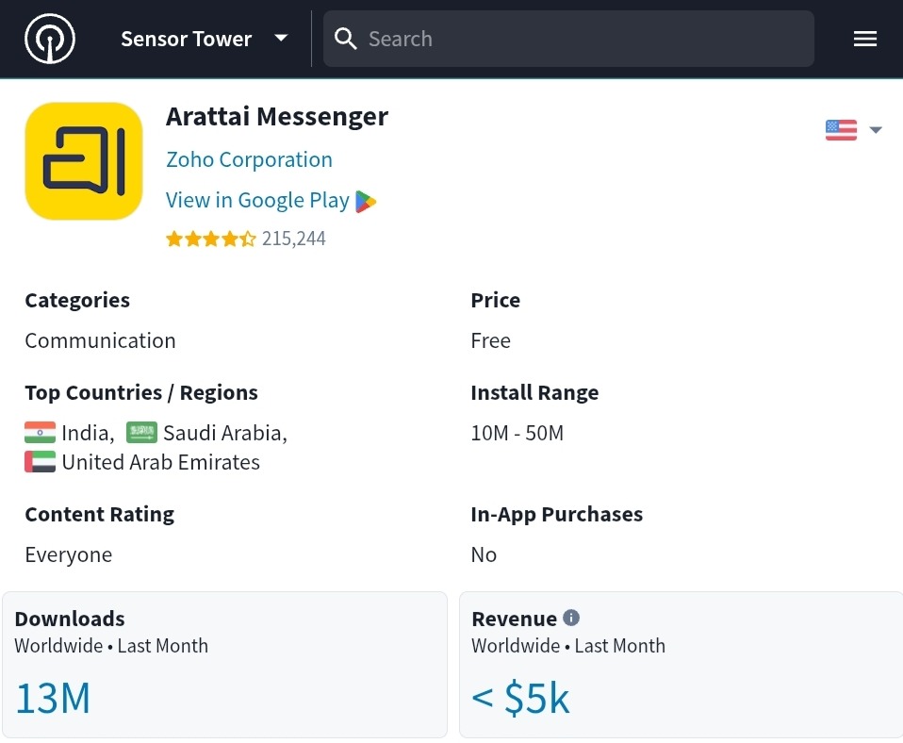Open the Sensor Tower product dropdown

coord(280,39)
